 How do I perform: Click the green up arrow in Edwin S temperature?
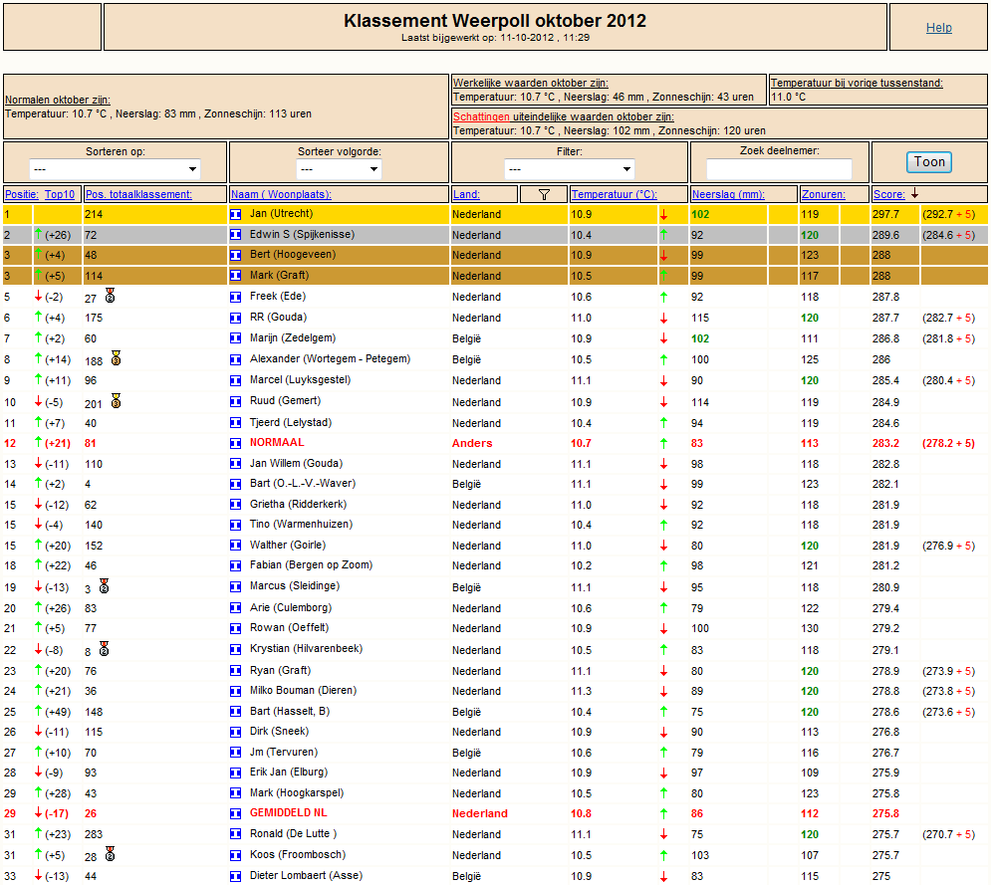pyautogui.click(x=663, y=235)
